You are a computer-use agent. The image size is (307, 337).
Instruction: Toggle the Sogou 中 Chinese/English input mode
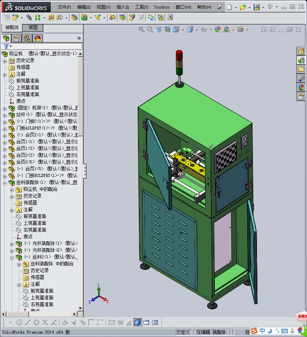(x=262, y=331)
